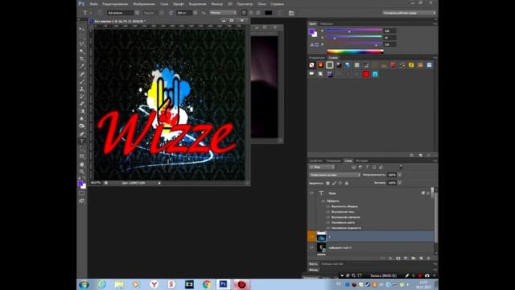Image resolution: width=515 pixels, height=290 pixels.
Task: Select the Eraser tool
Action: coord(81,104)
